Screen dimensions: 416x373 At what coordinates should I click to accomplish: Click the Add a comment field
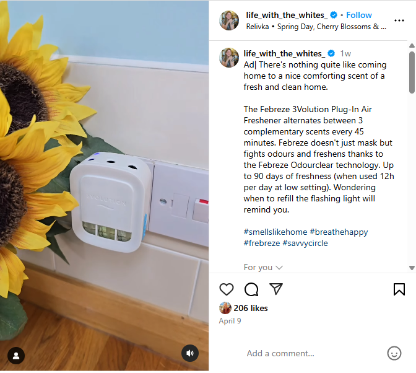point(313,353)
